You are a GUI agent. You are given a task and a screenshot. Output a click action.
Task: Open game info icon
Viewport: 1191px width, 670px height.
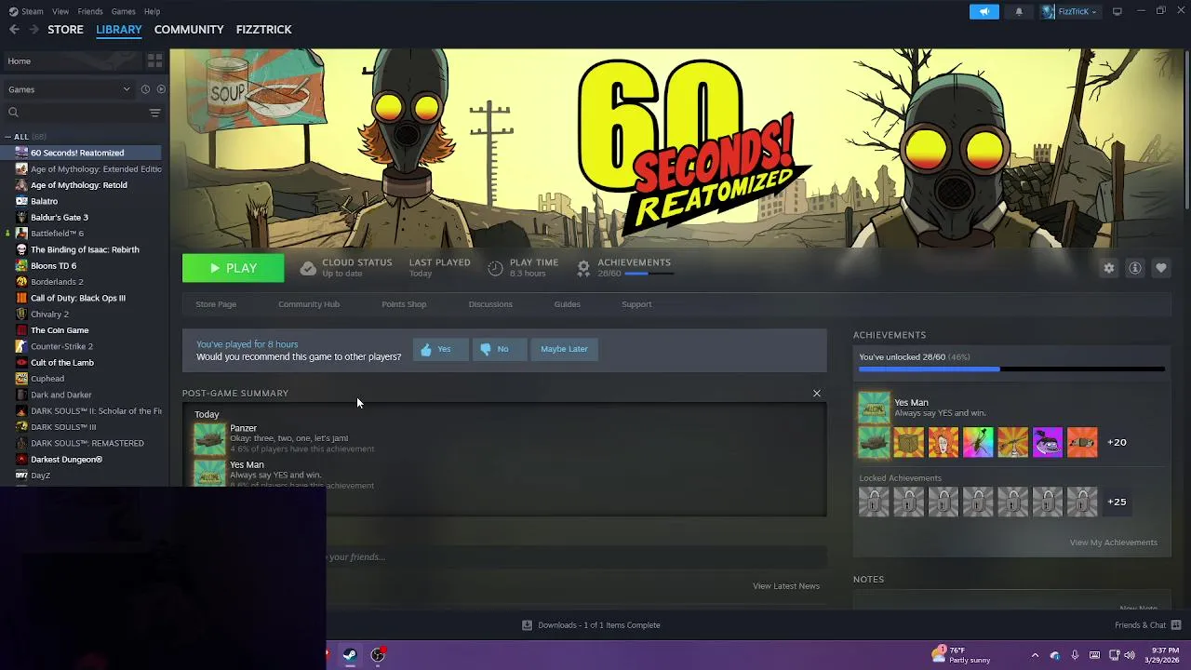coord(1135,268)
